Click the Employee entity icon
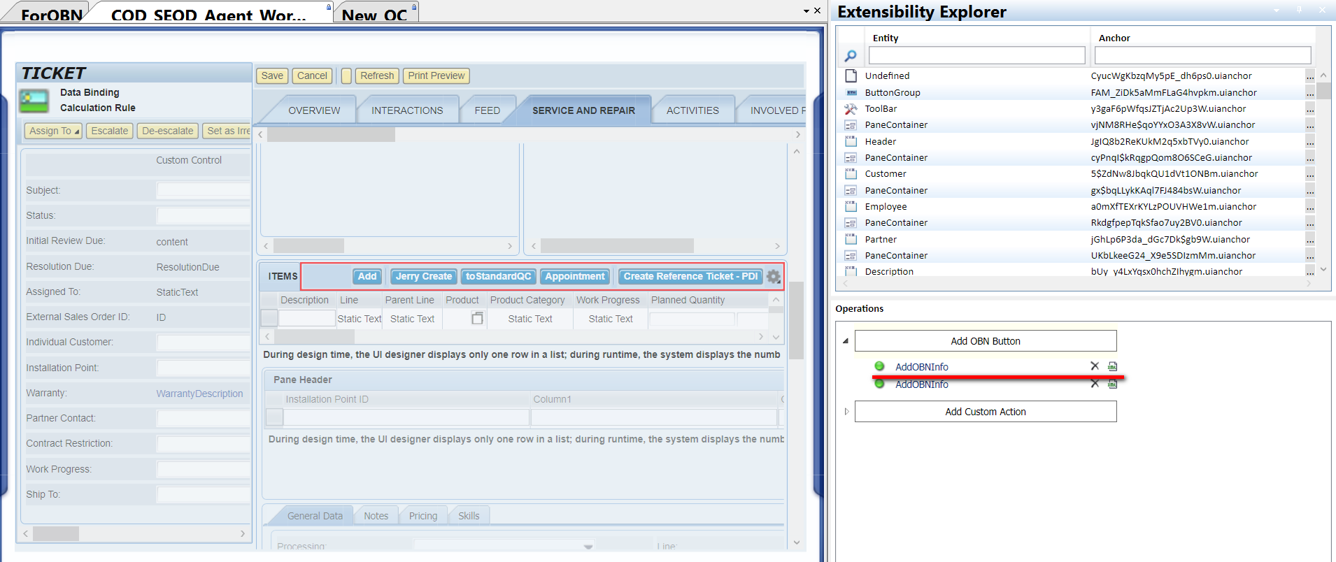 (851, 207)
